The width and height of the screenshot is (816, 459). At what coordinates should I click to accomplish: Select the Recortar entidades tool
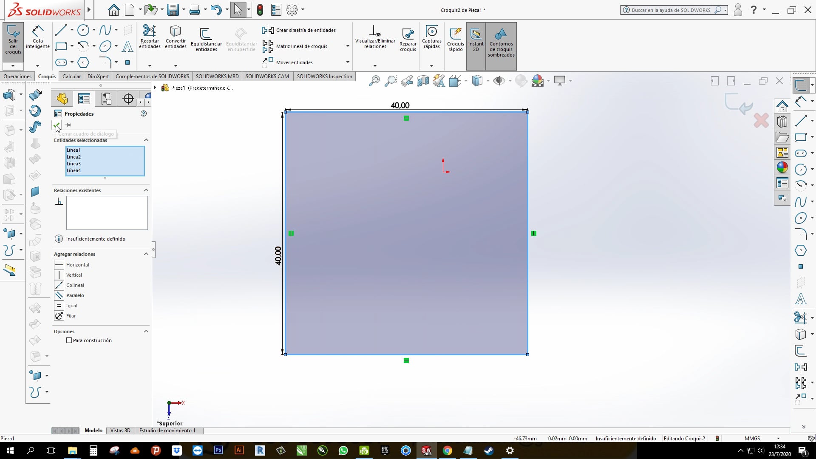[150, 37]
